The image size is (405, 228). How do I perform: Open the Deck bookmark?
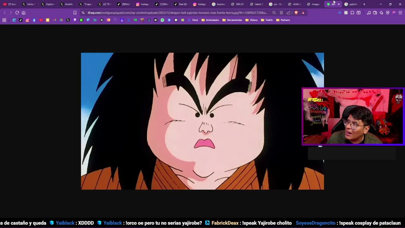pyautogui.click(x=193, y=20)
